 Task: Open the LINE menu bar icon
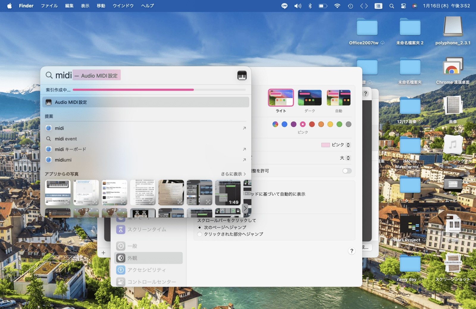pyautogui.click(x=284, y=6)
